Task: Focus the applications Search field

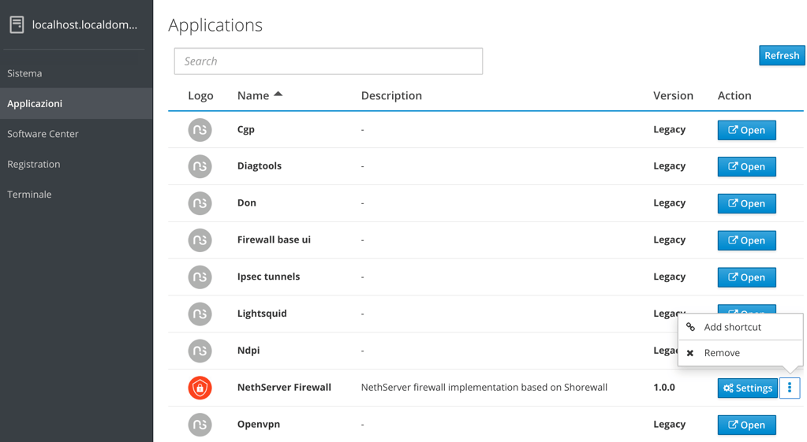Action: [328, 61]
